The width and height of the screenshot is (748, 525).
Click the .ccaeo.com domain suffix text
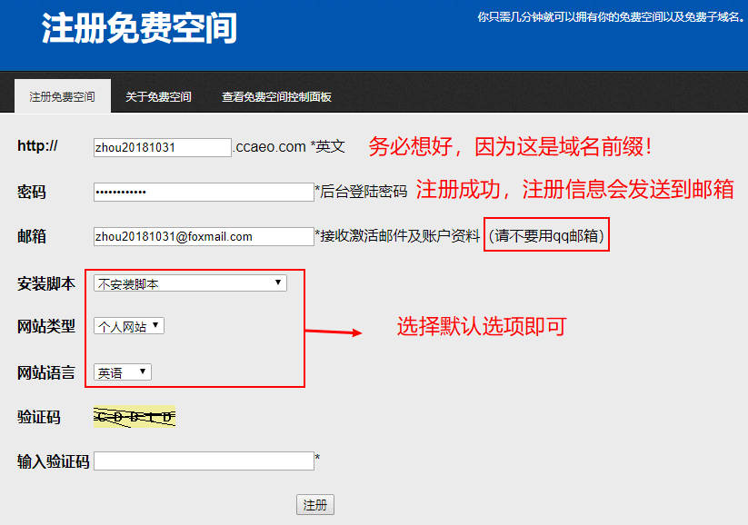(x=270, y=147)
